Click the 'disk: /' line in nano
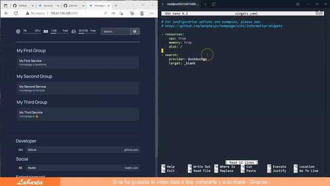Image resolution: width=330 pixels, height=186 pixels. (175, 47)
